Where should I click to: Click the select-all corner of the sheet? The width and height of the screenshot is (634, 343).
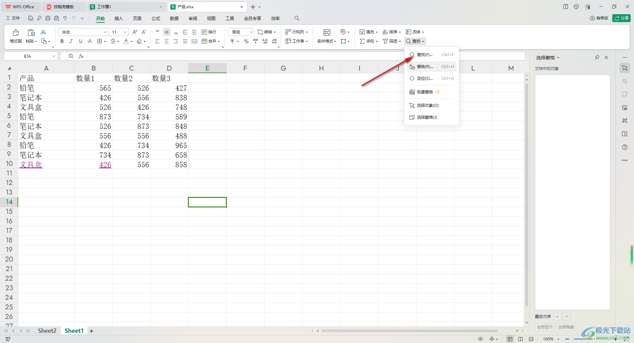(9, 68)
